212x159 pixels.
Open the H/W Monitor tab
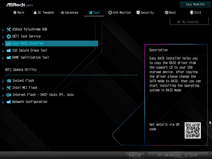tap(120, 12)
